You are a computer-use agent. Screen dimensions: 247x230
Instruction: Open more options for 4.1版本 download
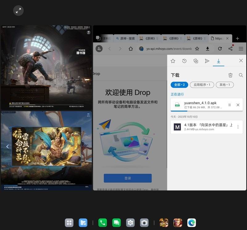pos(238,127)
